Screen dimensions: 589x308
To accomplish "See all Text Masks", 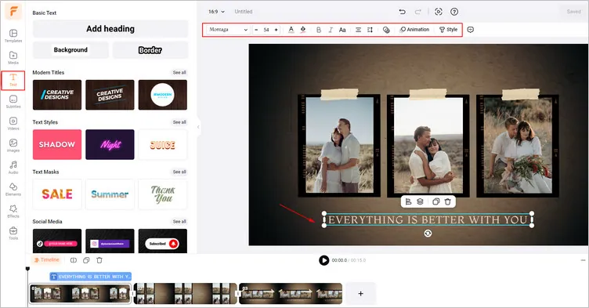I will 179,172.
